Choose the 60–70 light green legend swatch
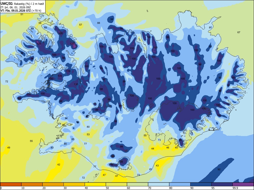 click(137, 184)
